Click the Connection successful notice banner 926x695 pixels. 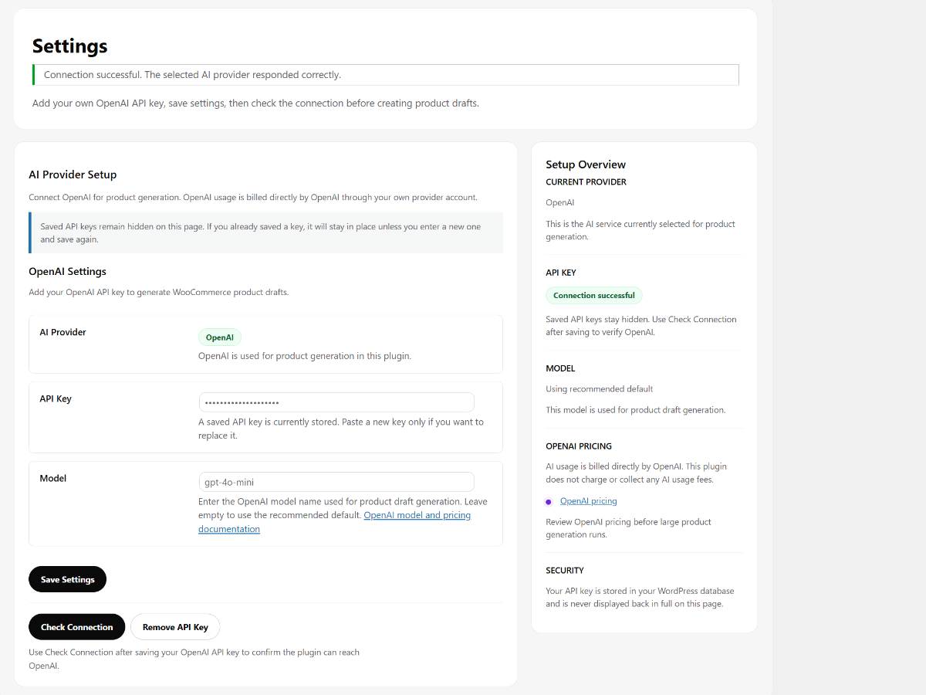386,75
